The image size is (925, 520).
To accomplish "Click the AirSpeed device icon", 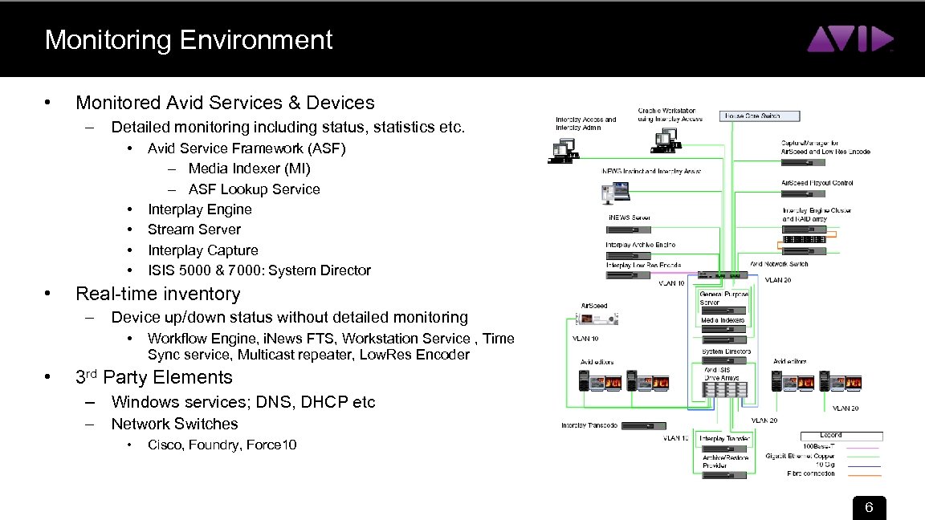I will [597, 319].
